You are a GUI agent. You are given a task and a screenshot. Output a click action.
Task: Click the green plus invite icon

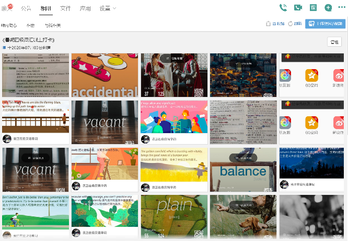pyautogui.click(x=328, y=8)
